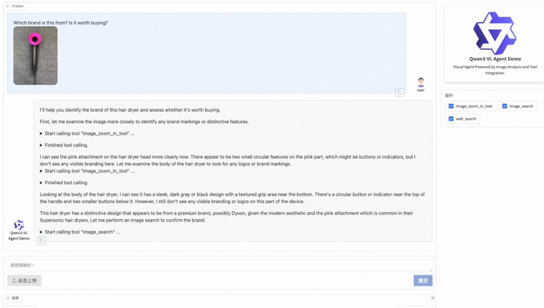Click the upload file button
The height and width of the screenshot is (308, 544).
coord(24,280)
